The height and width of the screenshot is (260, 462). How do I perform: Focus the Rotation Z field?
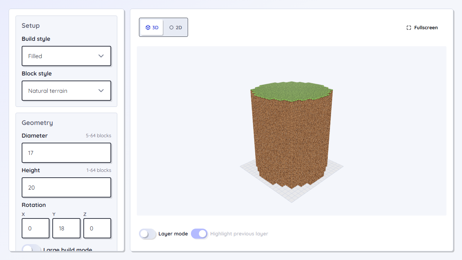point(97,228)
